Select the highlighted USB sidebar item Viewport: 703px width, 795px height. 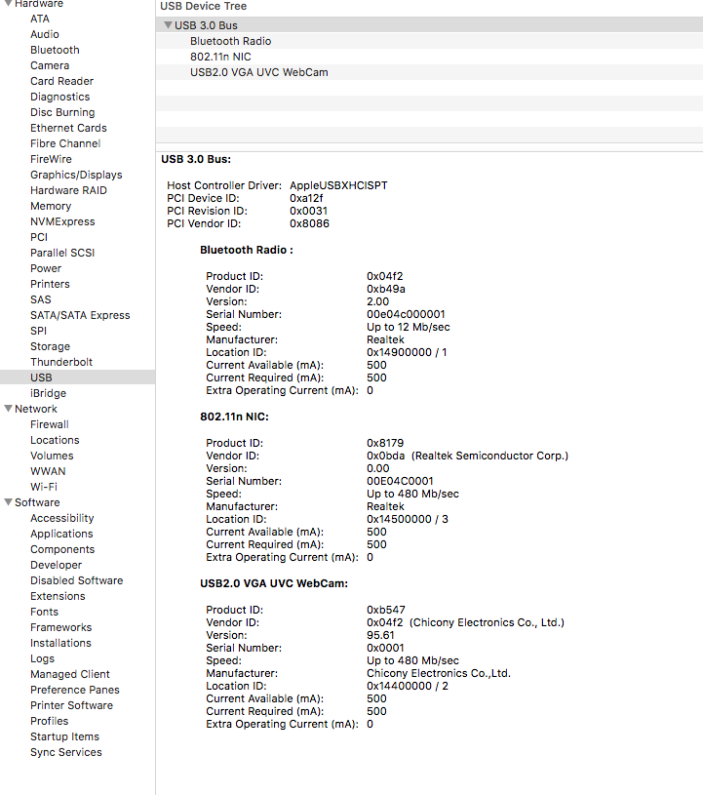point(78,378)
